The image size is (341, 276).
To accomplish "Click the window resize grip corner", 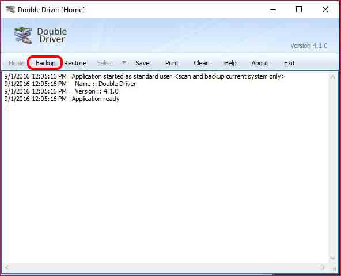I will tap(334, 270).
